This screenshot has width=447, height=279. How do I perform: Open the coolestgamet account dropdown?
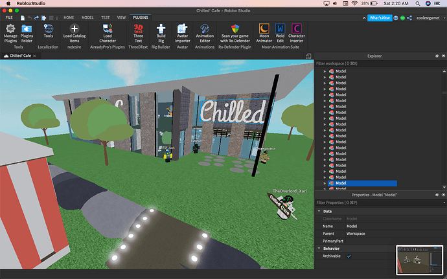point(444,18)
